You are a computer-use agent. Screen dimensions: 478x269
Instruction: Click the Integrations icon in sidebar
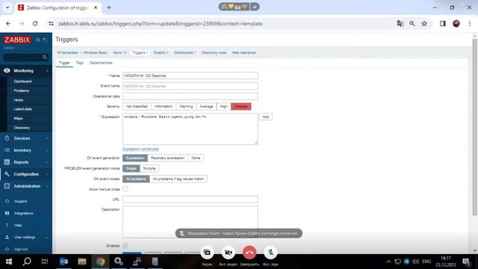point(7,213)
